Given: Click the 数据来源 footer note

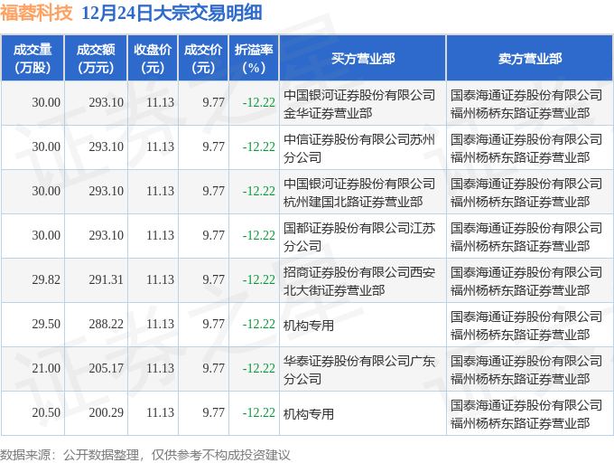Looking at the screenshot, I should click(x=145, y=455).
